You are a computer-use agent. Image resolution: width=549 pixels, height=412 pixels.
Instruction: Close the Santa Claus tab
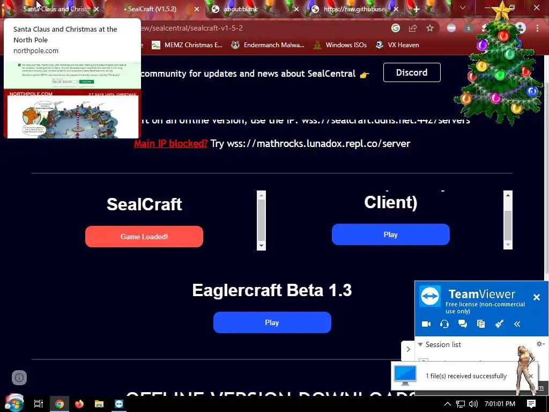(97, 10)
